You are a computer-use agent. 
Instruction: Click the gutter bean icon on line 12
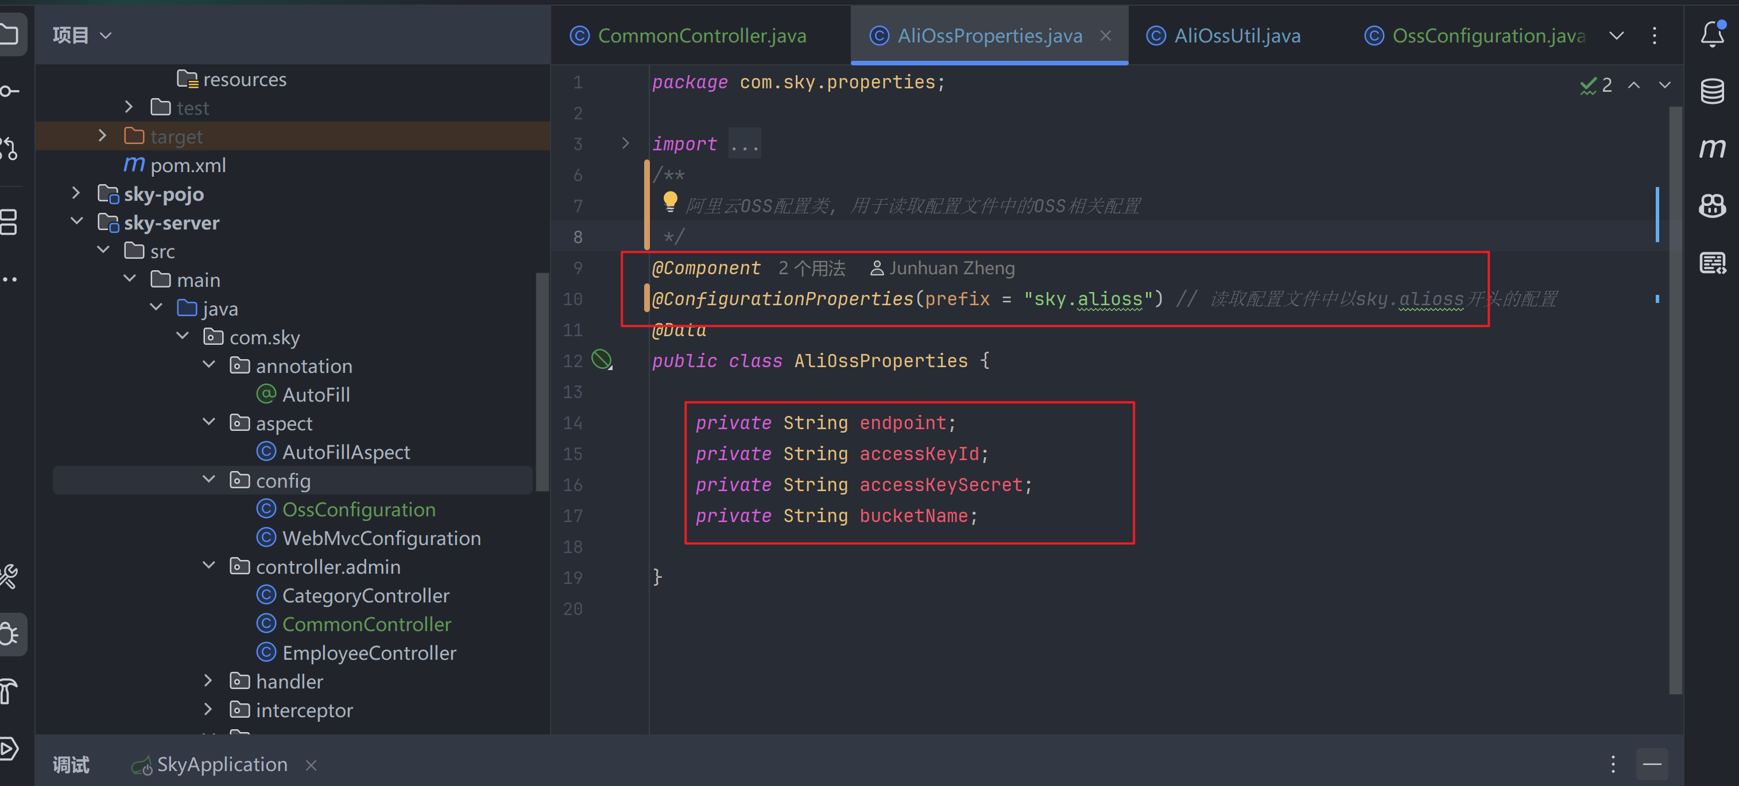click(x=601, y=360)
